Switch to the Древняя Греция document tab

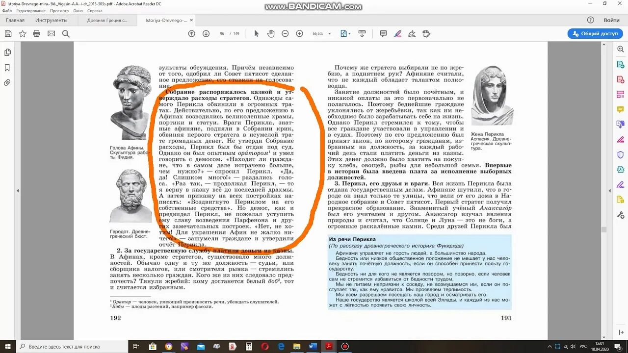point(107,20)
